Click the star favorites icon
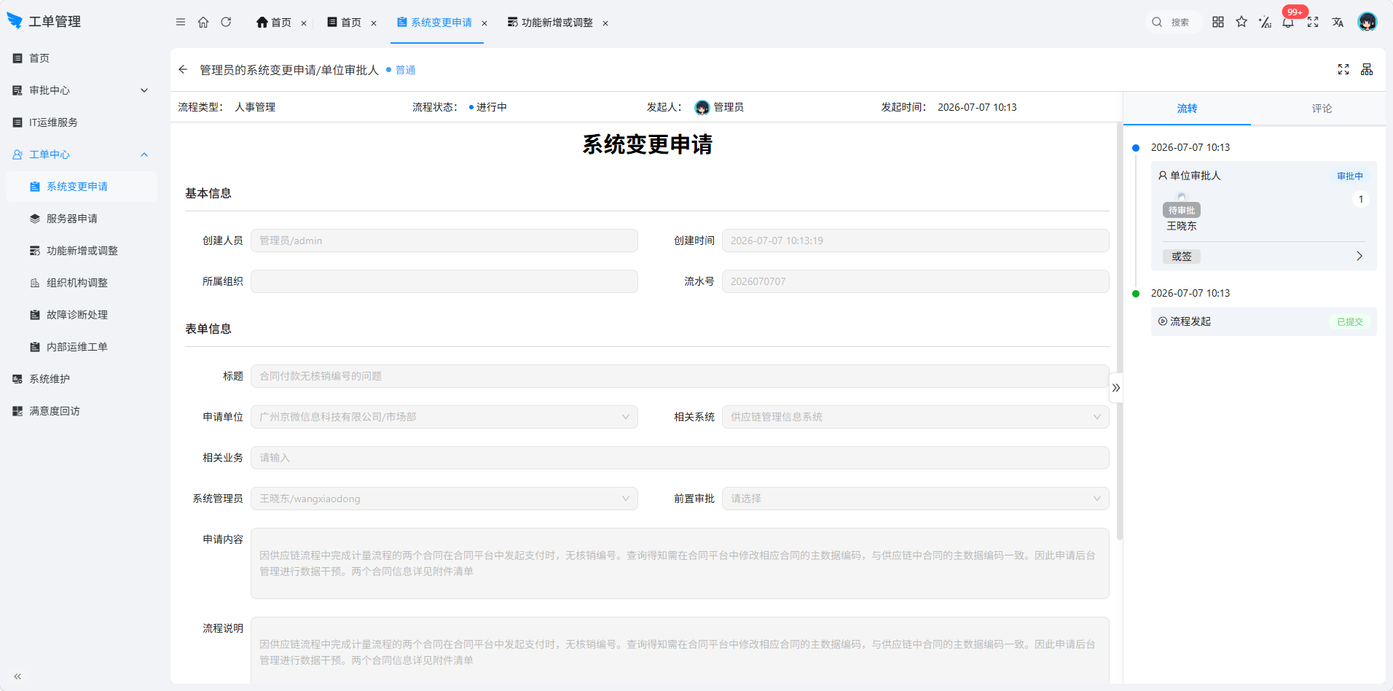The width and height of the screenshot is (1393, 691). pos(1241,22)
